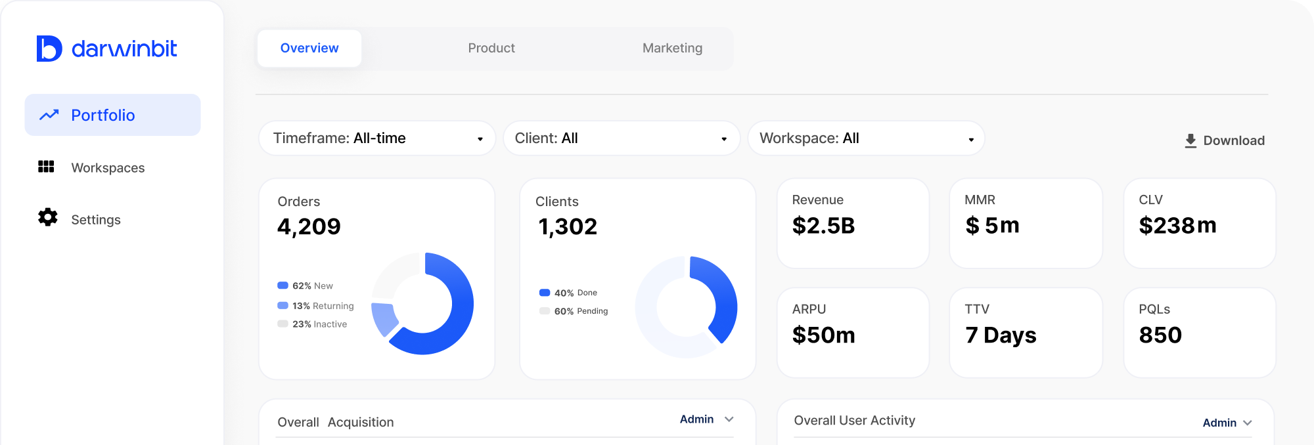Image resolution: width=1314 pixels, height=445 pixels.
Task: Click the 62% New legend swatch
Action: (283, 286)
